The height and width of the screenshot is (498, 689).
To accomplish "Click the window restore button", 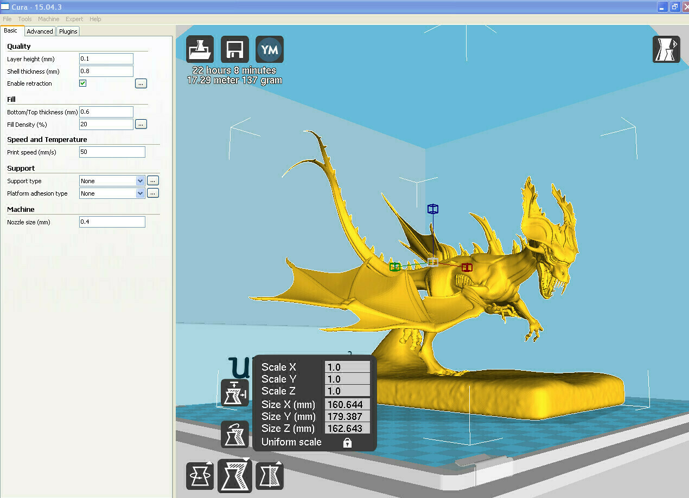I will pyautogui.click(x=674, y=7).
